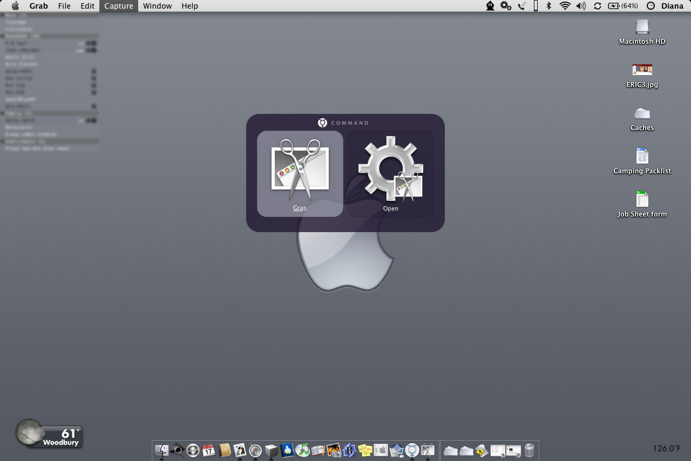Choose the Open gear tile in the Command switcher
The image size is (691, 461).
pyautogui.click(x=391, y=173)
